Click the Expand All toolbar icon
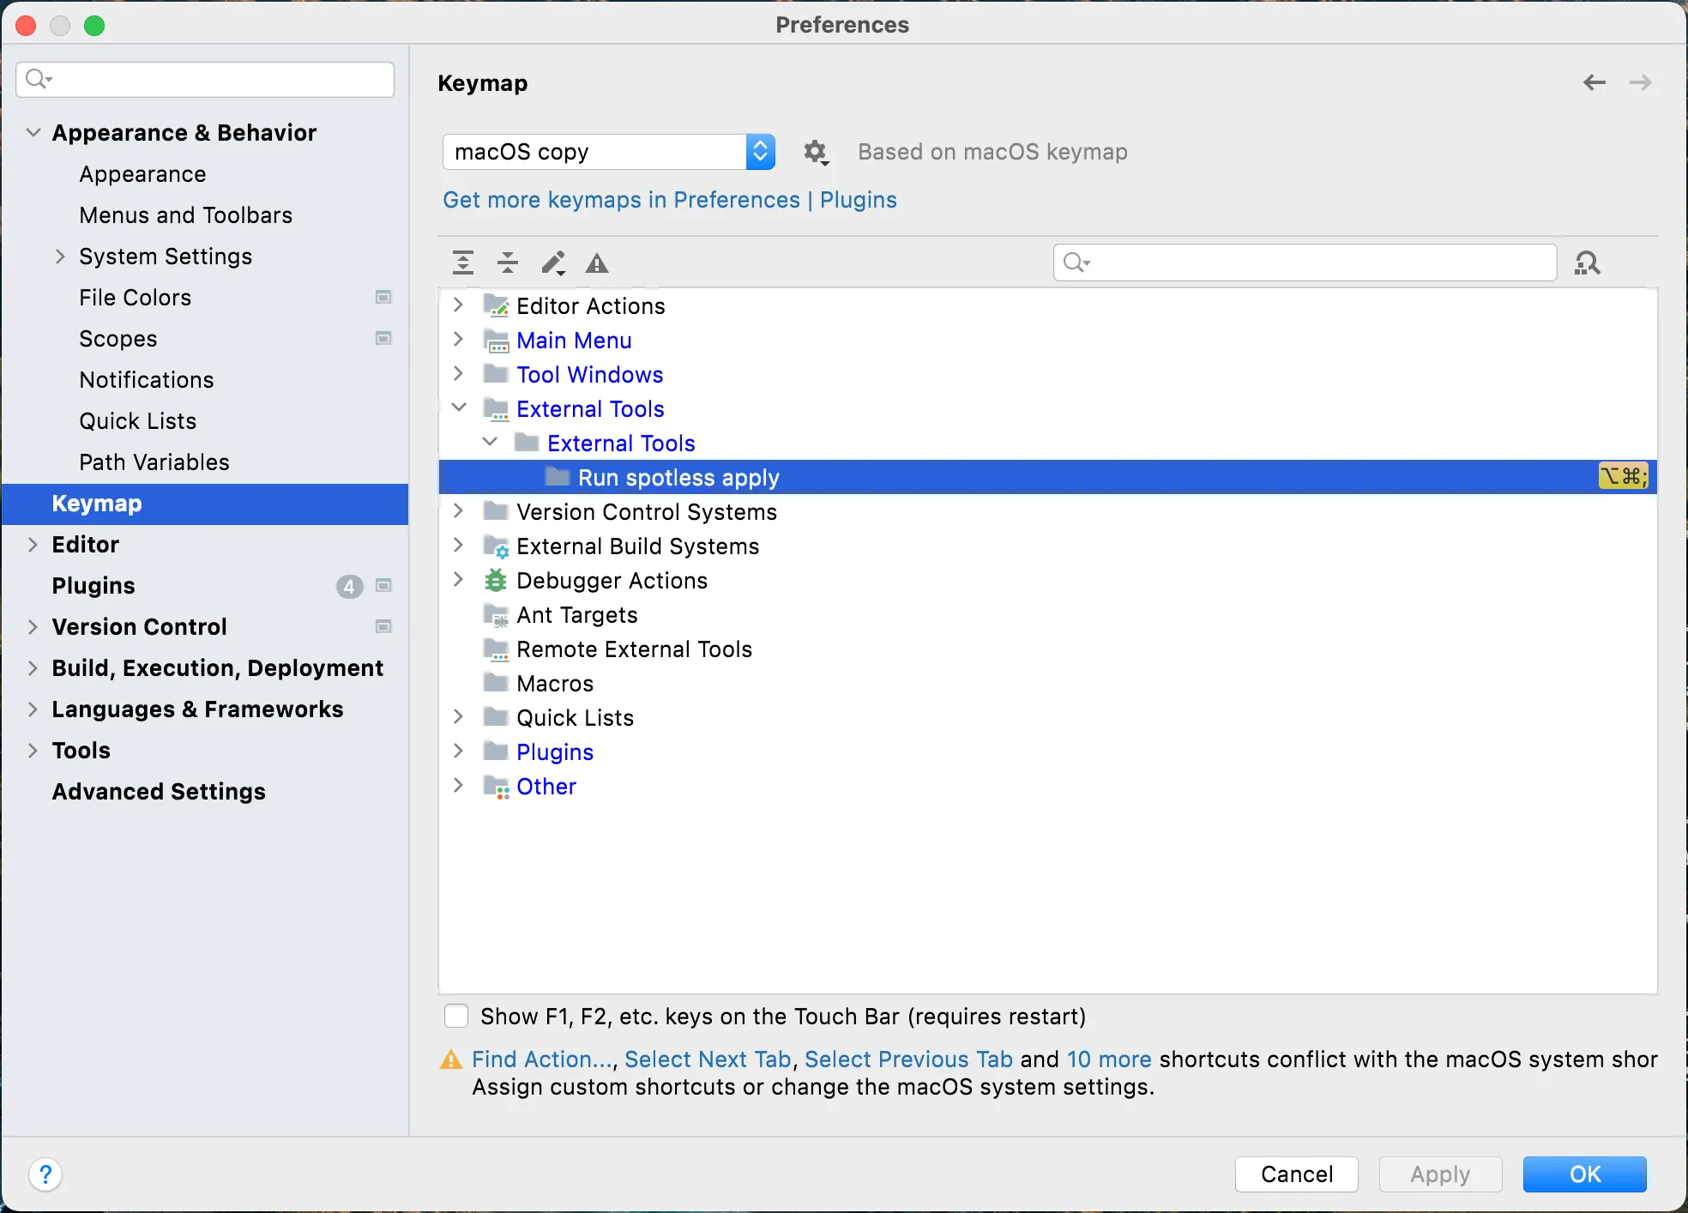 pos(463,263)
